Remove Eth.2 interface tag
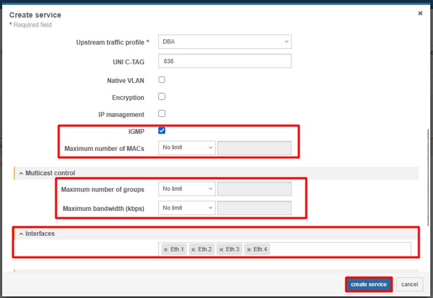 click(x=193, y=250)
